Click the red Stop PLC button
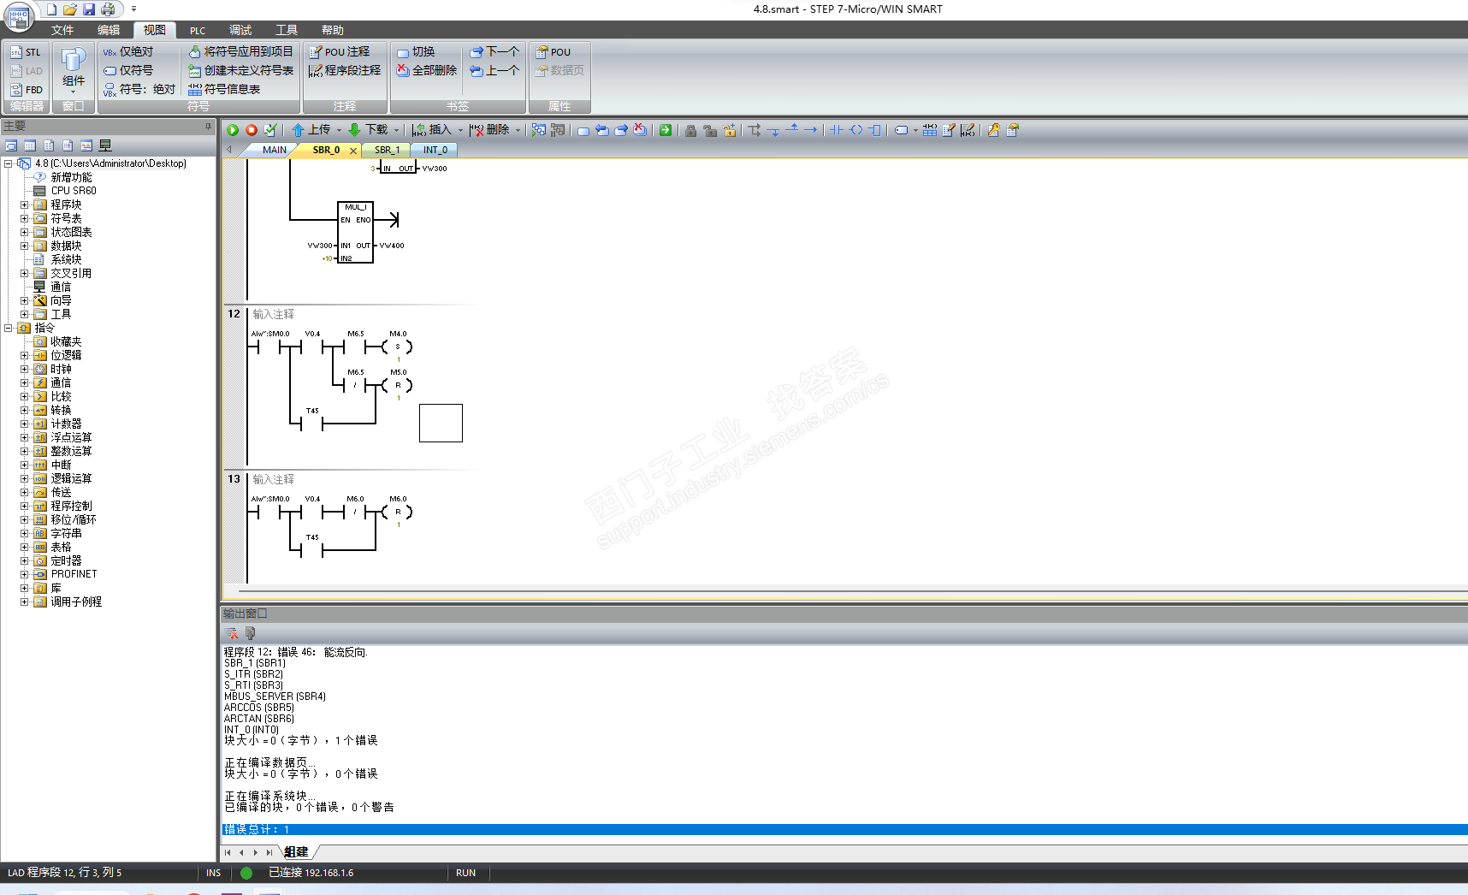This screenshot has height=895, width=1468. (252, 130)
